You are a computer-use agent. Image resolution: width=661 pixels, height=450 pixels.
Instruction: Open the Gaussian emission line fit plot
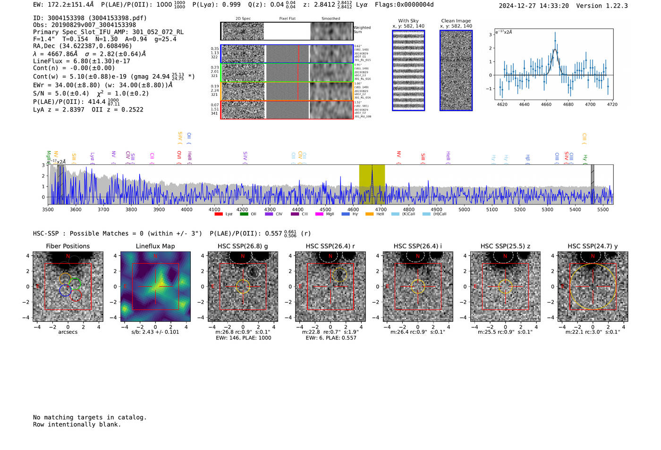pos(553,64)
